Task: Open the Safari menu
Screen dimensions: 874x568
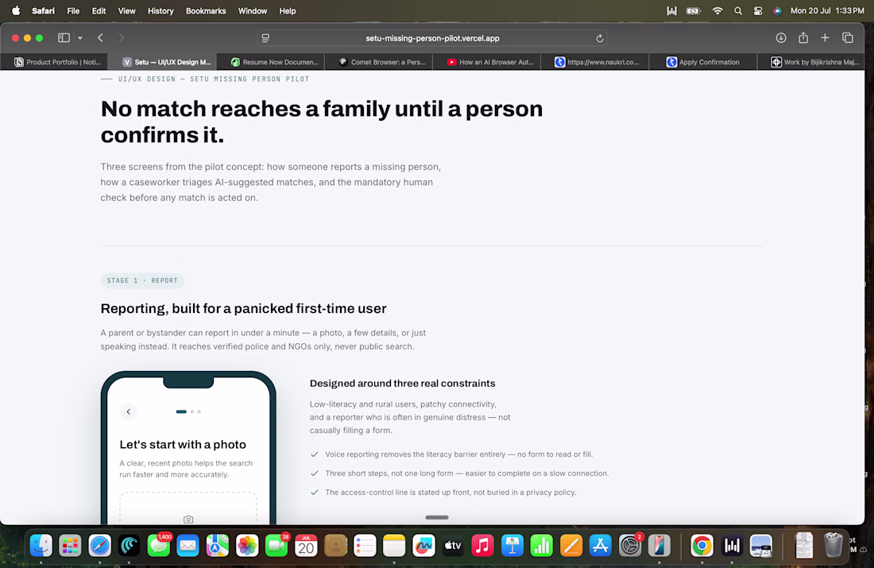Action: [43, 10]
